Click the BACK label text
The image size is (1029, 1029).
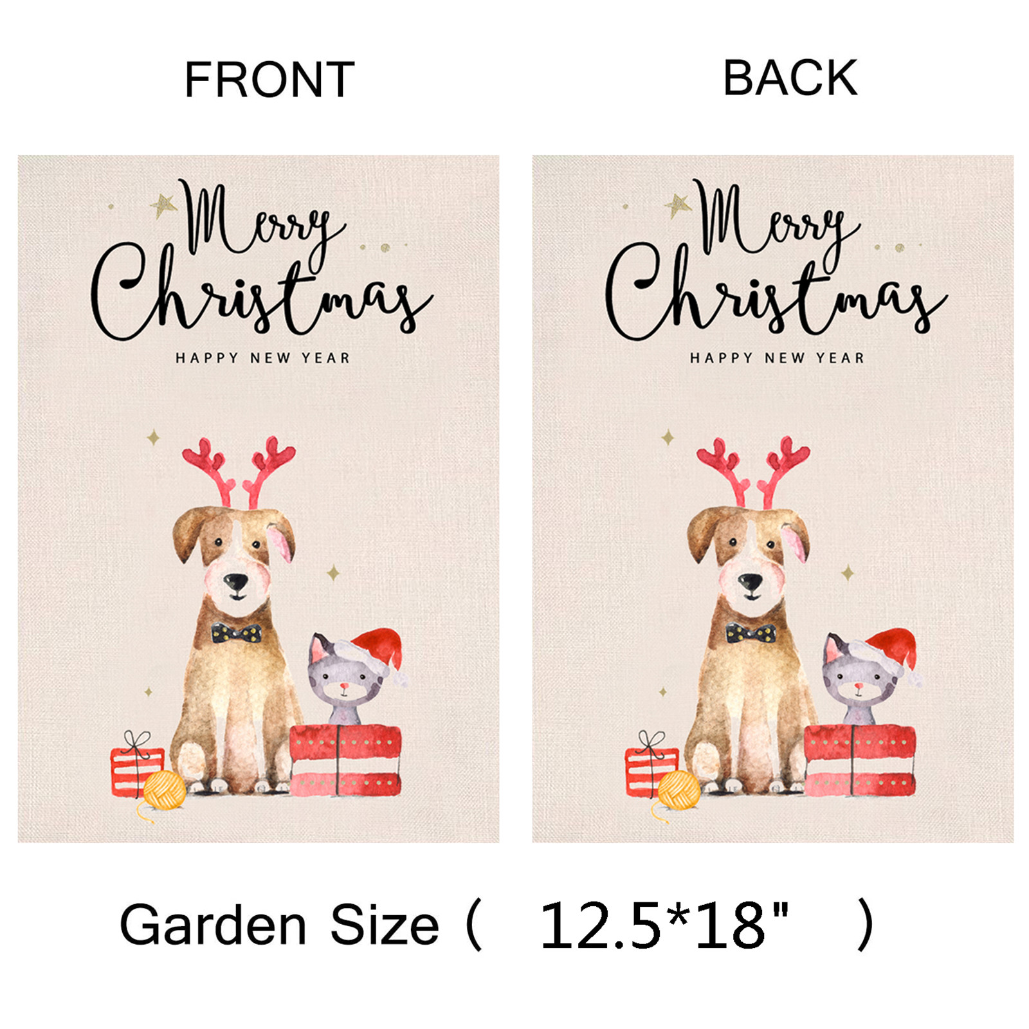pyautogui.click(x=790, y=78)
